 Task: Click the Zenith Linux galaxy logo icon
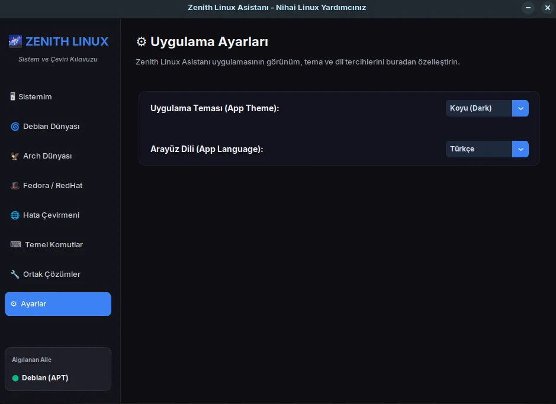(15, 41)
